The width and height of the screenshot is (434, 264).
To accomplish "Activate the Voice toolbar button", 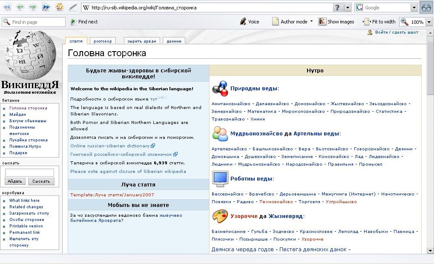I will click(x=250, y=22).
